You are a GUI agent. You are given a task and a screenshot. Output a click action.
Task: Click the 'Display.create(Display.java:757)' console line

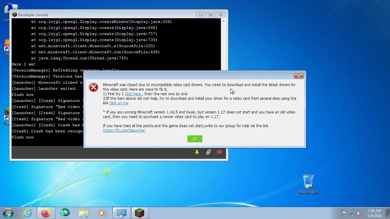pyautogui.click(x=94, y=34)
